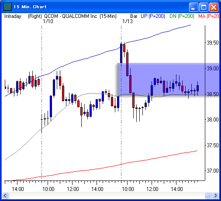
Task: Maximize the 15 Min. Chart window
Action: 204,7
